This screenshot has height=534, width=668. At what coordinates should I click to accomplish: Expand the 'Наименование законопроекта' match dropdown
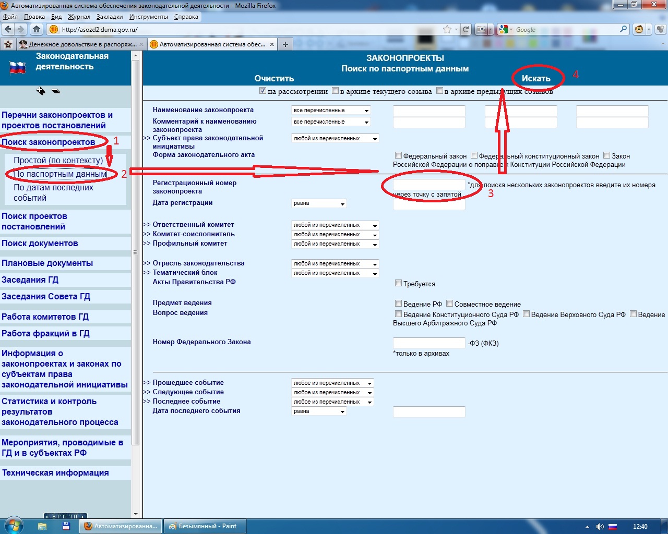tap(331, 111)
